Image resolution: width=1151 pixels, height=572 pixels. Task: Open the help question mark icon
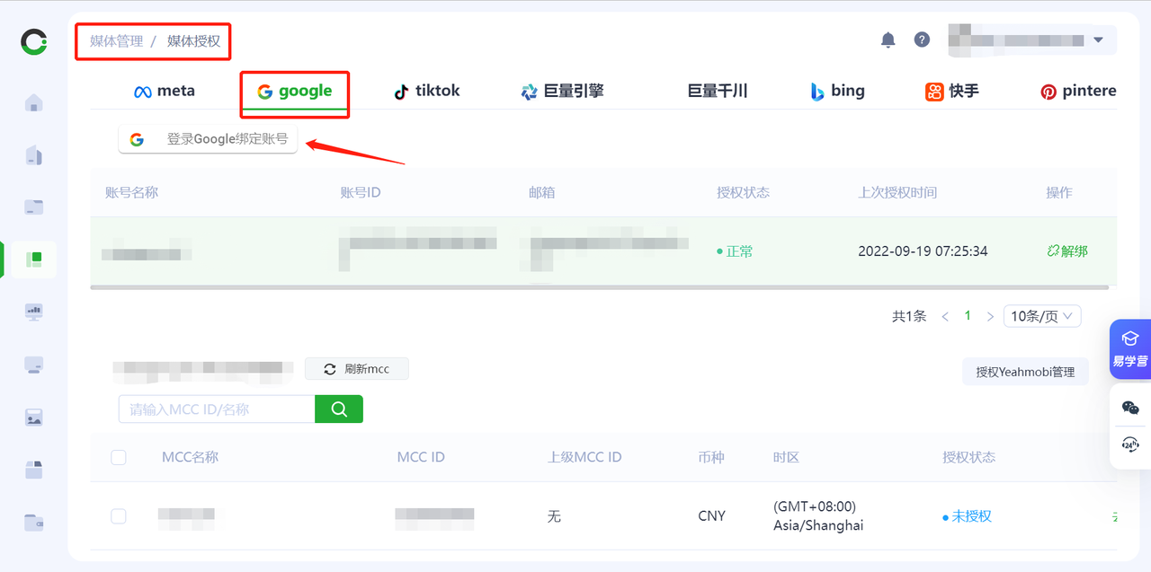(x=922, y=40)
